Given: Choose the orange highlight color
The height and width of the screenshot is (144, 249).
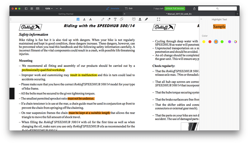Looking at the screenshot, I should (216, 42).
